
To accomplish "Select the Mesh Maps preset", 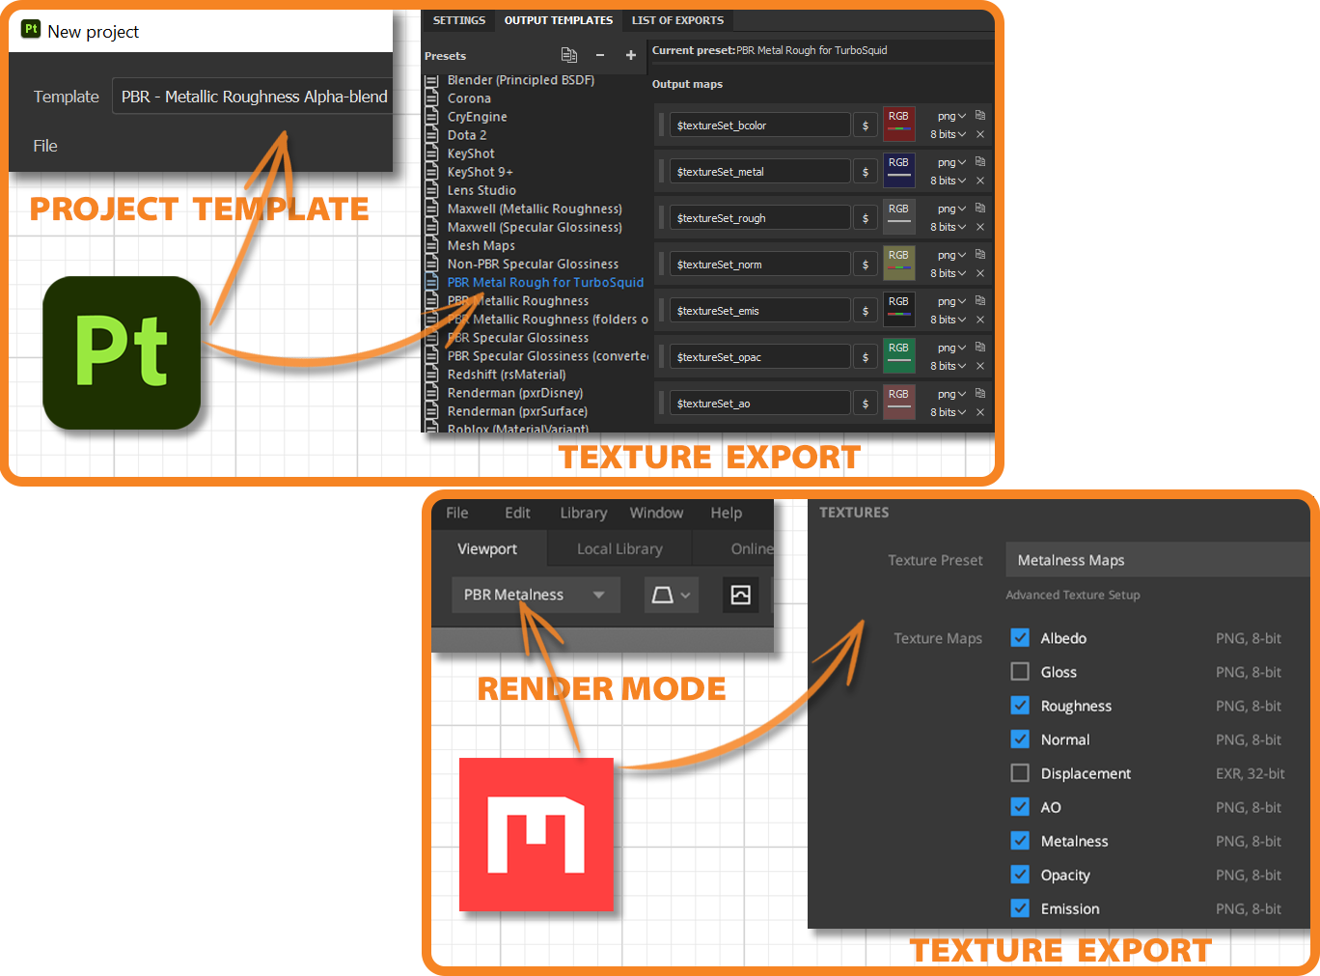I will (x=481, y=246).
